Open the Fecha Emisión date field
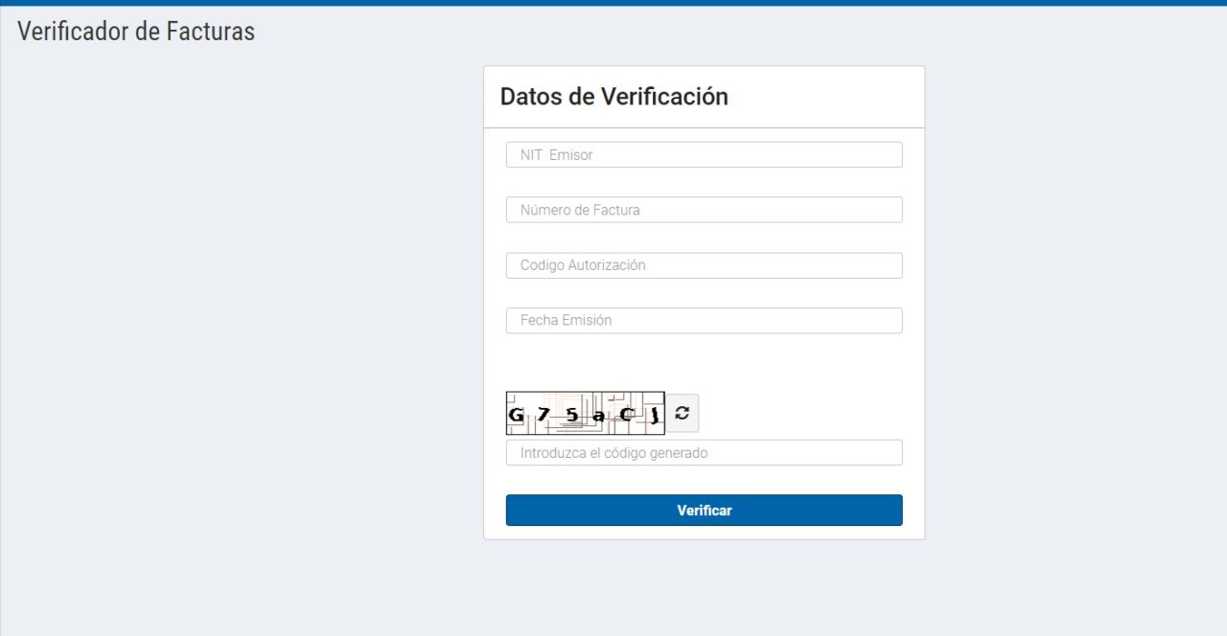1227x636 pixels. 704,320
